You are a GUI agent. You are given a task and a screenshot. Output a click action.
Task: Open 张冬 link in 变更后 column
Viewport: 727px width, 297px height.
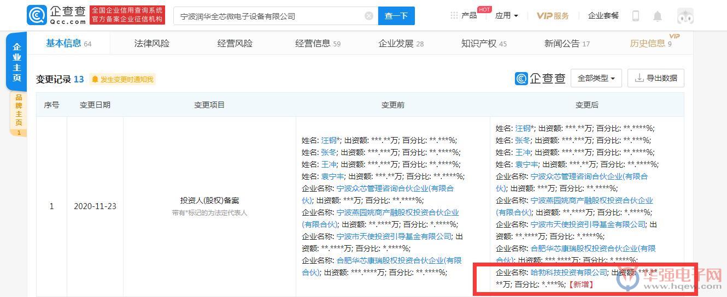click(x=523, y=140)
